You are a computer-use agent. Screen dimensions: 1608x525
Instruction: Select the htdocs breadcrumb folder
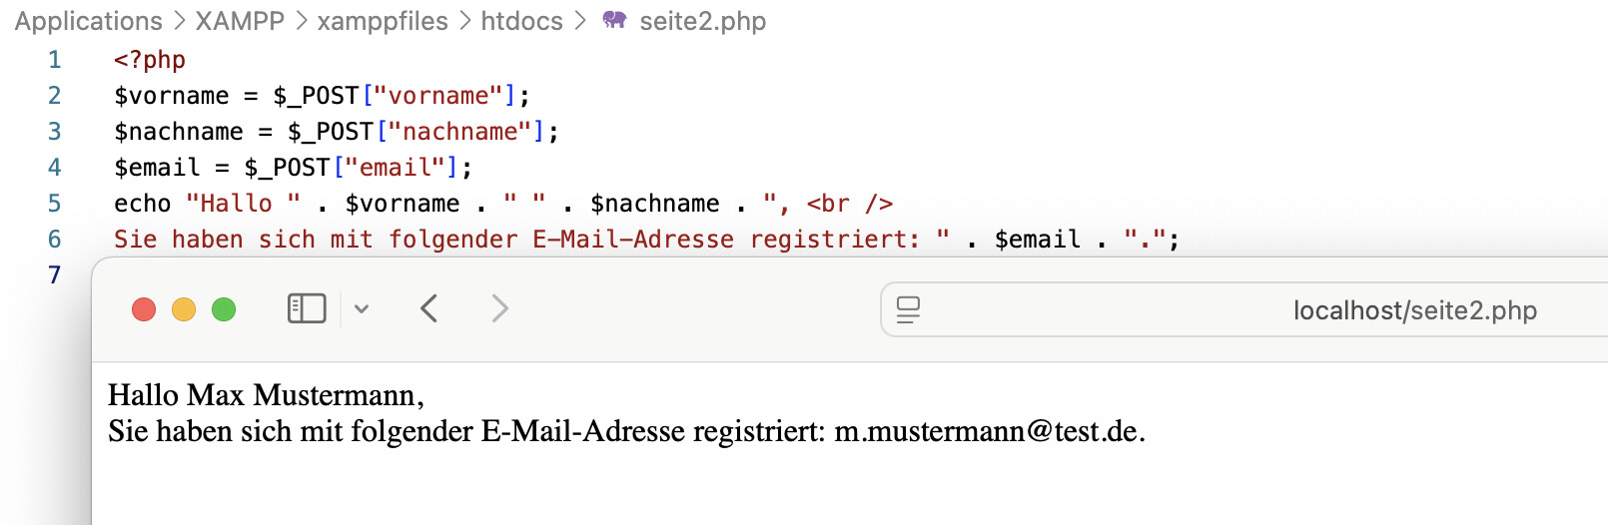pos(521,21)
